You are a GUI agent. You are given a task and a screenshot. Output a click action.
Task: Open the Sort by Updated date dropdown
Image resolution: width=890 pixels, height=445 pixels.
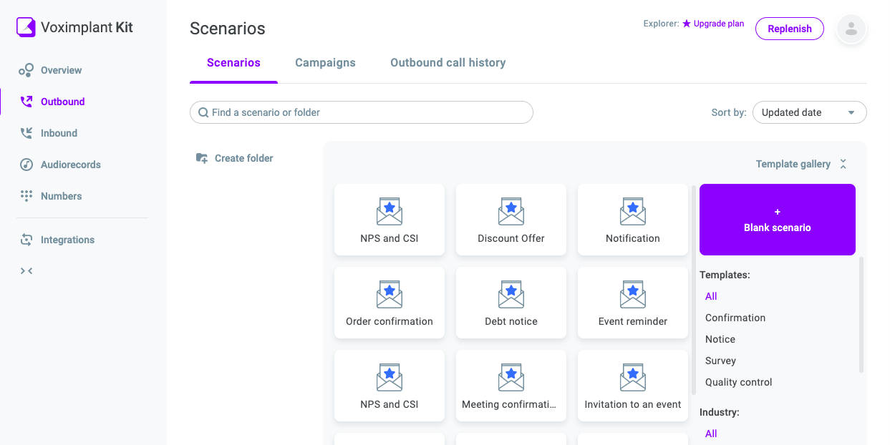pyautogui.click(x=809, y=112)
